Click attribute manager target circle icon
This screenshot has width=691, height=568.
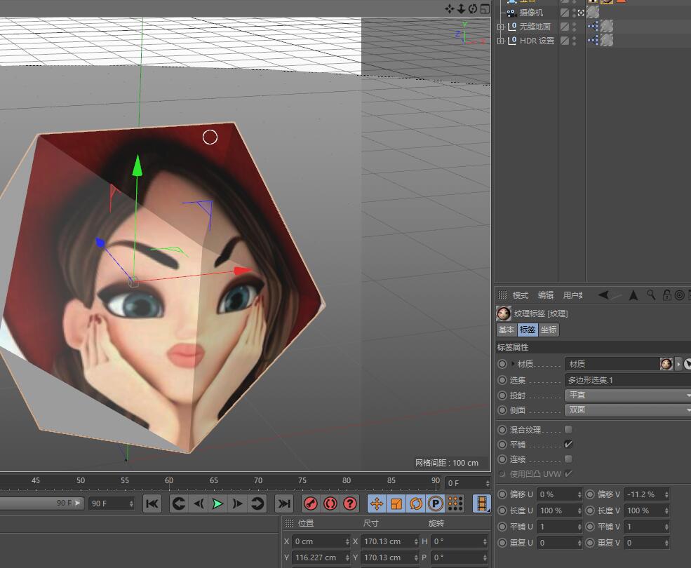(x=680, y=295)
